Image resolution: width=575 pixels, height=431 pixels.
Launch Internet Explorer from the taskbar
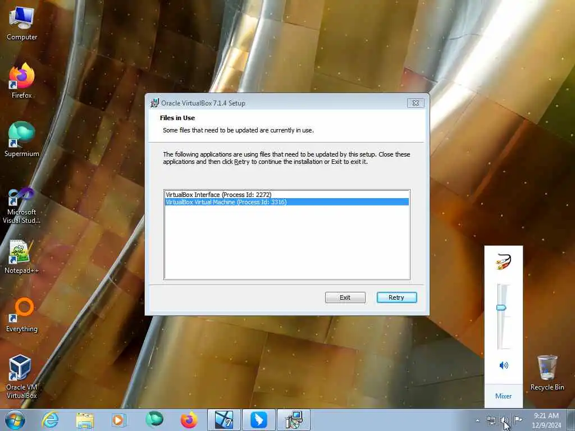point(50,420)
